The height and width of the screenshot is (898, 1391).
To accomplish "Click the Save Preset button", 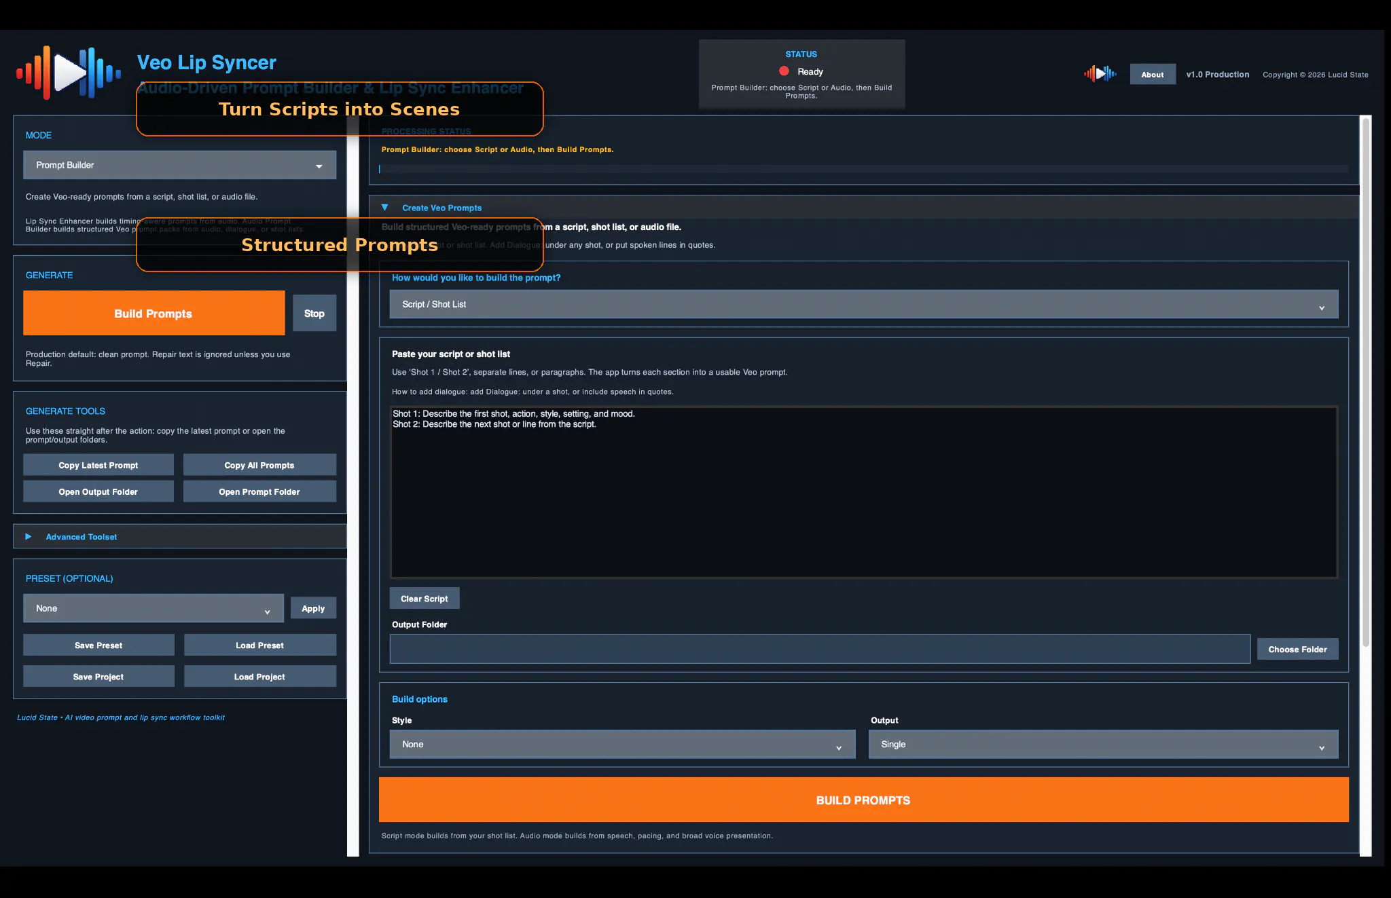I will [x=98, y=645].
